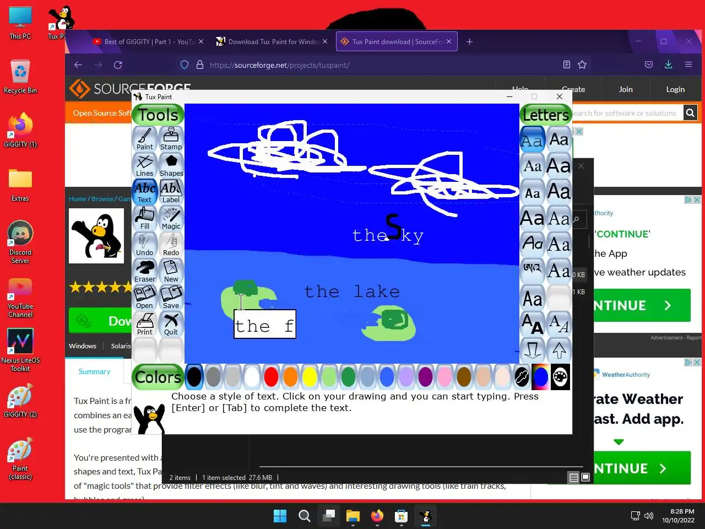
Task: Click the SourceForge search magnifier button
Action: point(690,113)
